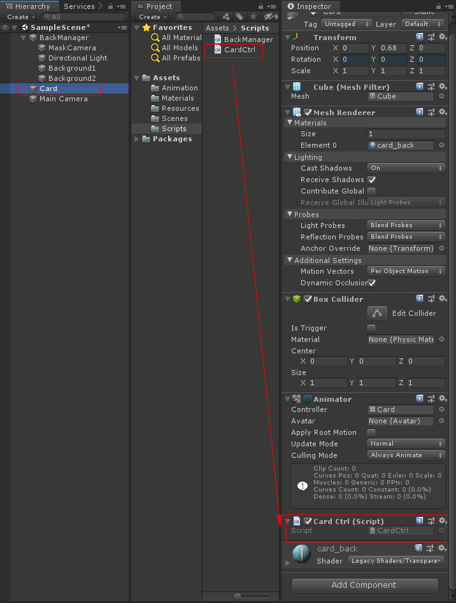The image size is (456, 603).
Task: Open Culling Mode dropdown
Action: [406, 455]
